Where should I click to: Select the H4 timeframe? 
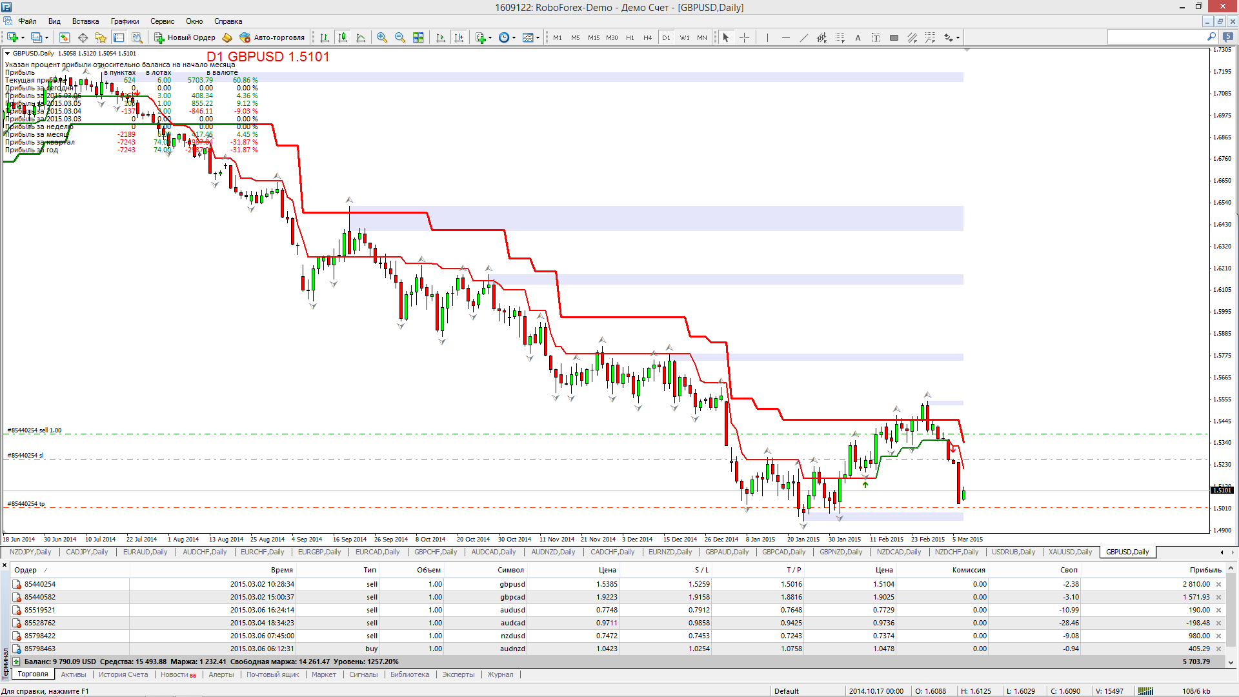648,37
